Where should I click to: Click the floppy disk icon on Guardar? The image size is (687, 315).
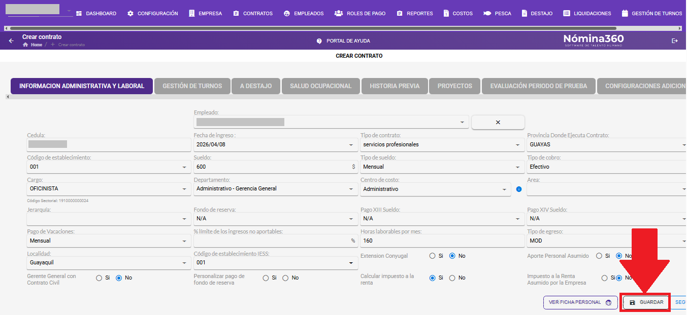(x=632, y=302)
